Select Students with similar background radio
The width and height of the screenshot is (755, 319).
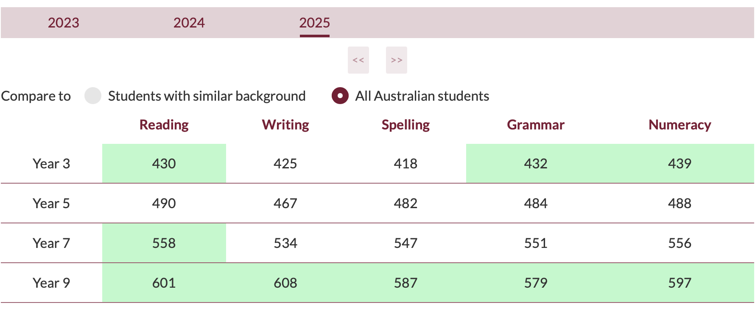click(x=93, y=96)
